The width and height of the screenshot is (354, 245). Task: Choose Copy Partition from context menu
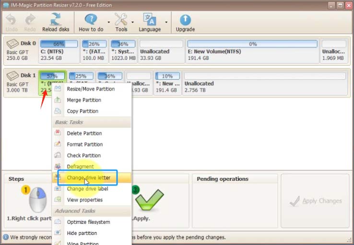coord(92,111)
